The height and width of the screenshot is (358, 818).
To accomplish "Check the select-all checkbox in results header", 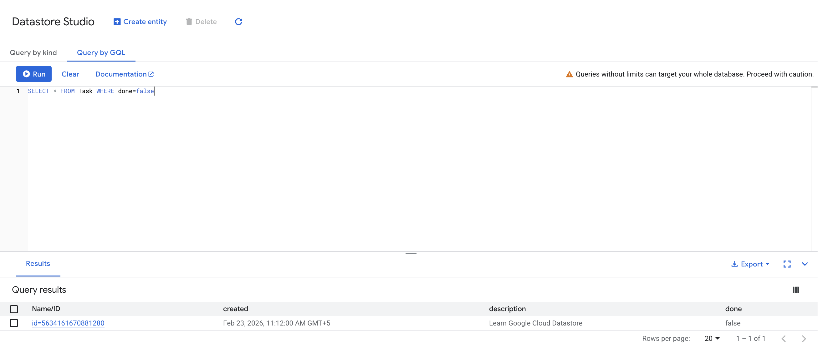I will tap(14, 309).
